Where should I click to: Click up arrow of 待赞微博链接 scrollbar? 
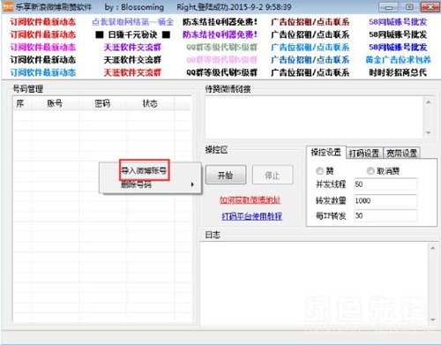point(429,102)
